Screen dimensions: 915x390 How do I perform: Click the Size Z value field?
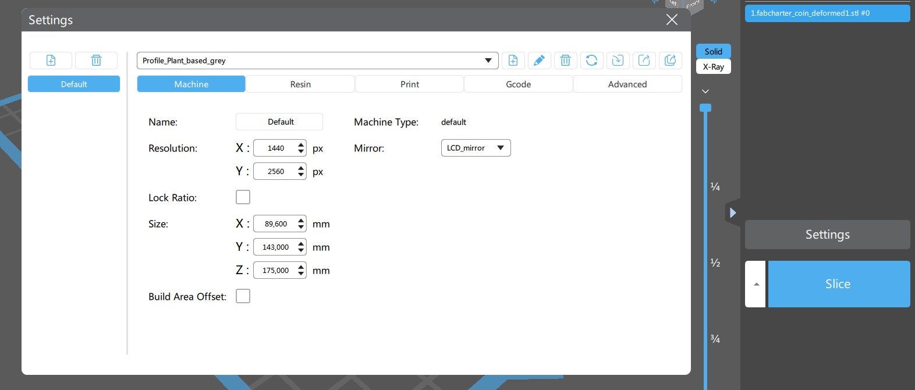point(275,270)
